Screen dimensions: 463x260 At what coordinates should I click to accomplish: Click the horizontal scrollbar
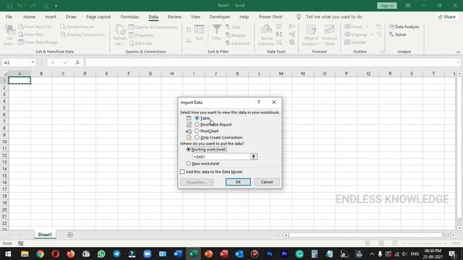point(365,235)
